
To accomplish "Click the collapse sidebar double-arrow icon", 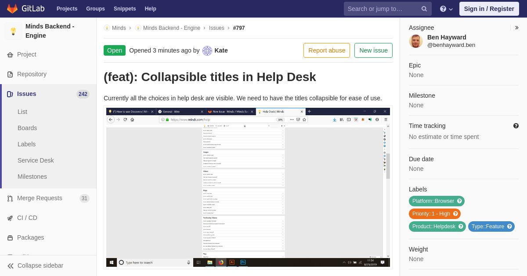I will click(11, 266).
